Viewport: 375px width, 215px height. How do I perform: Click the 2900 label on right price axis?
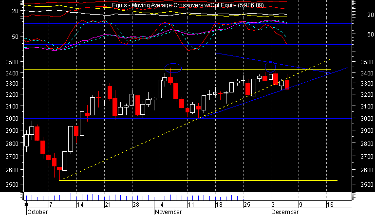367,131
